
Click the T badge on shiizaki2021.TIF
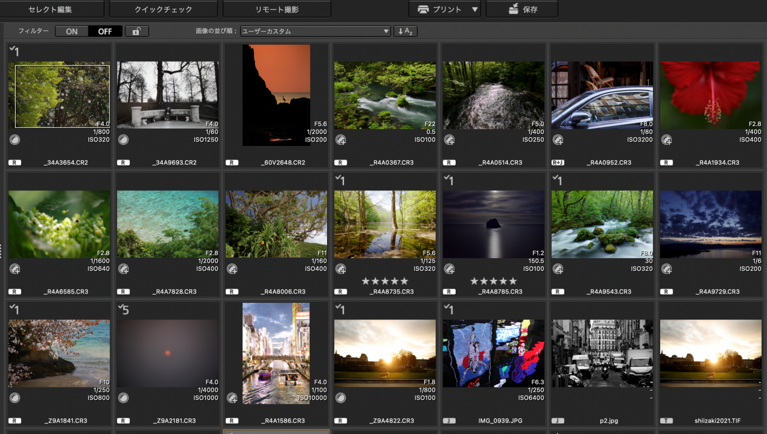pyautogui.click(x=666, y=421)
